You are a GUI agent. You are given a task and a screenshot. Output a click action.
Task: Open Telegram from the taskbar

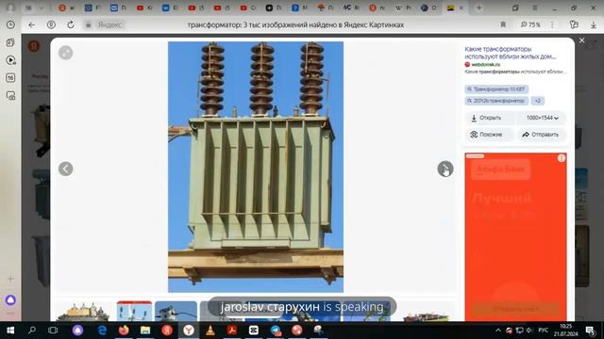pos(276,331)
